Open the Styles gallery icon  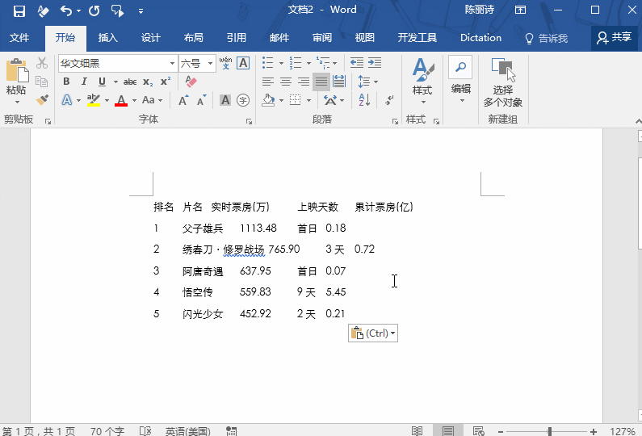(x=422, y=69)
